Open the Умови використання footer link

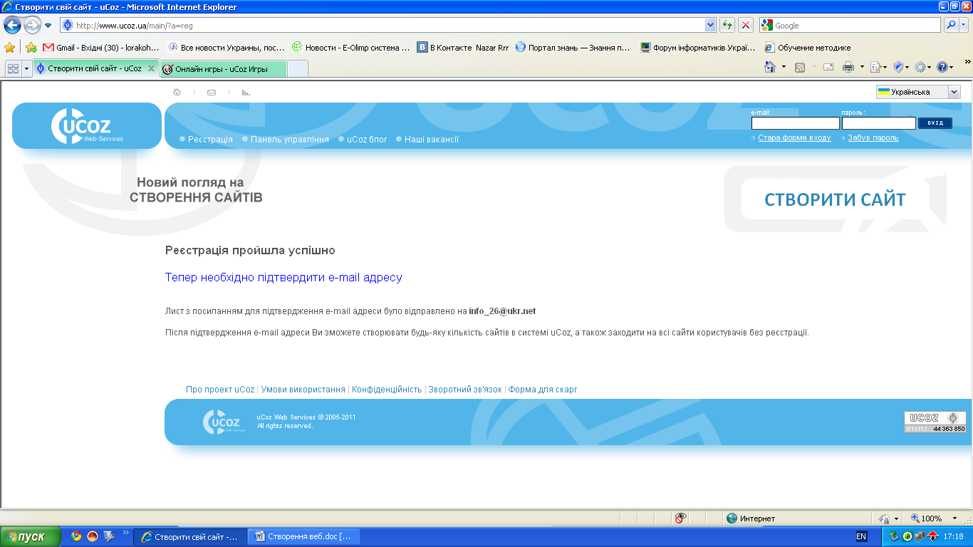click(x=303, y=390)
